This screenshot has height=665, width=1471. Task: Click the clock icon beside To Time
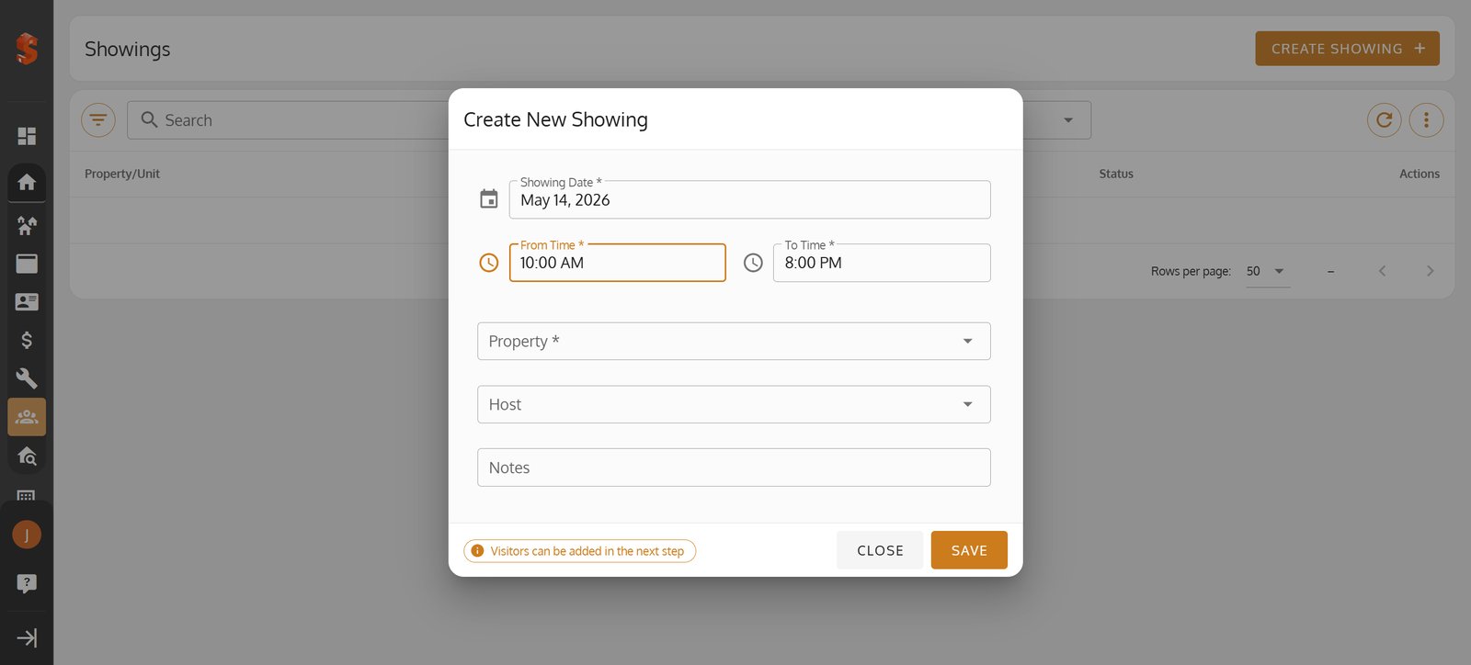pyautogui.click(x=753, y=263)
